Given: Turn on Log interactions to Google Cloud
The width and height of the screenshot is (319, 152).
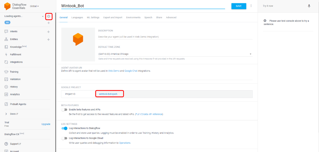Looking at the screenshot, I should 64,138.
